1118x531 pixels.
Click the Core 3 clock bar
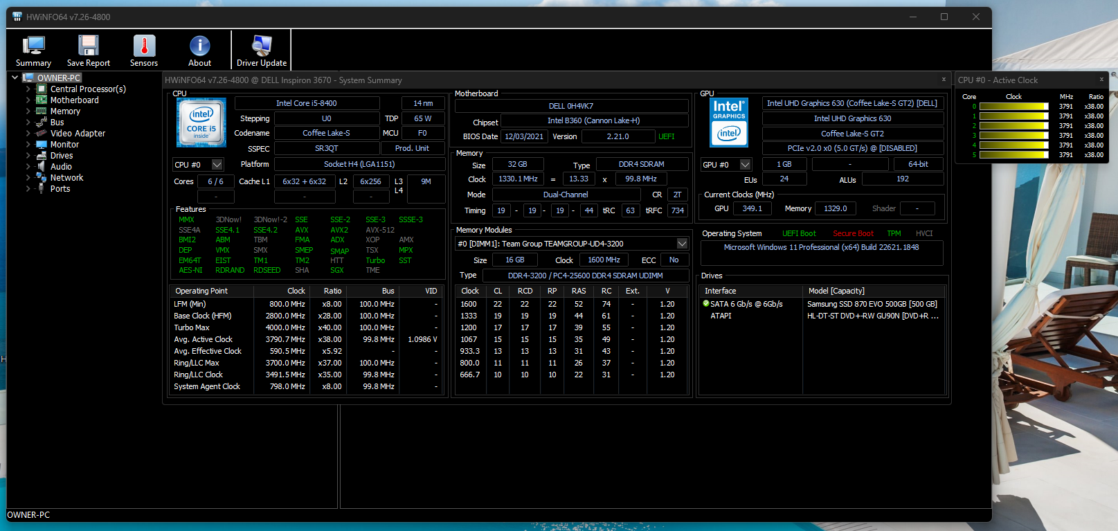[1013, 136]
